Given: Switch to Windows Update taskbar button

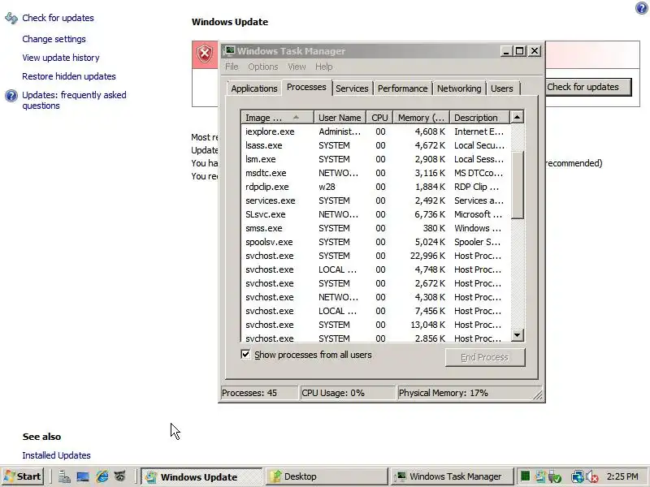Looking at the screenshot, I should pyautogui.click(x=201, y=476).
